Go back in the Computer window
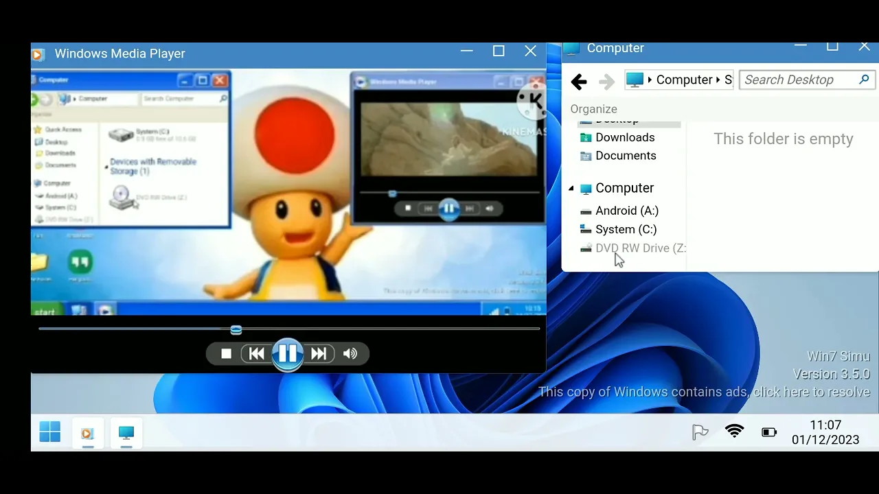The image size is (879, 494). click(x=579, y=82)
